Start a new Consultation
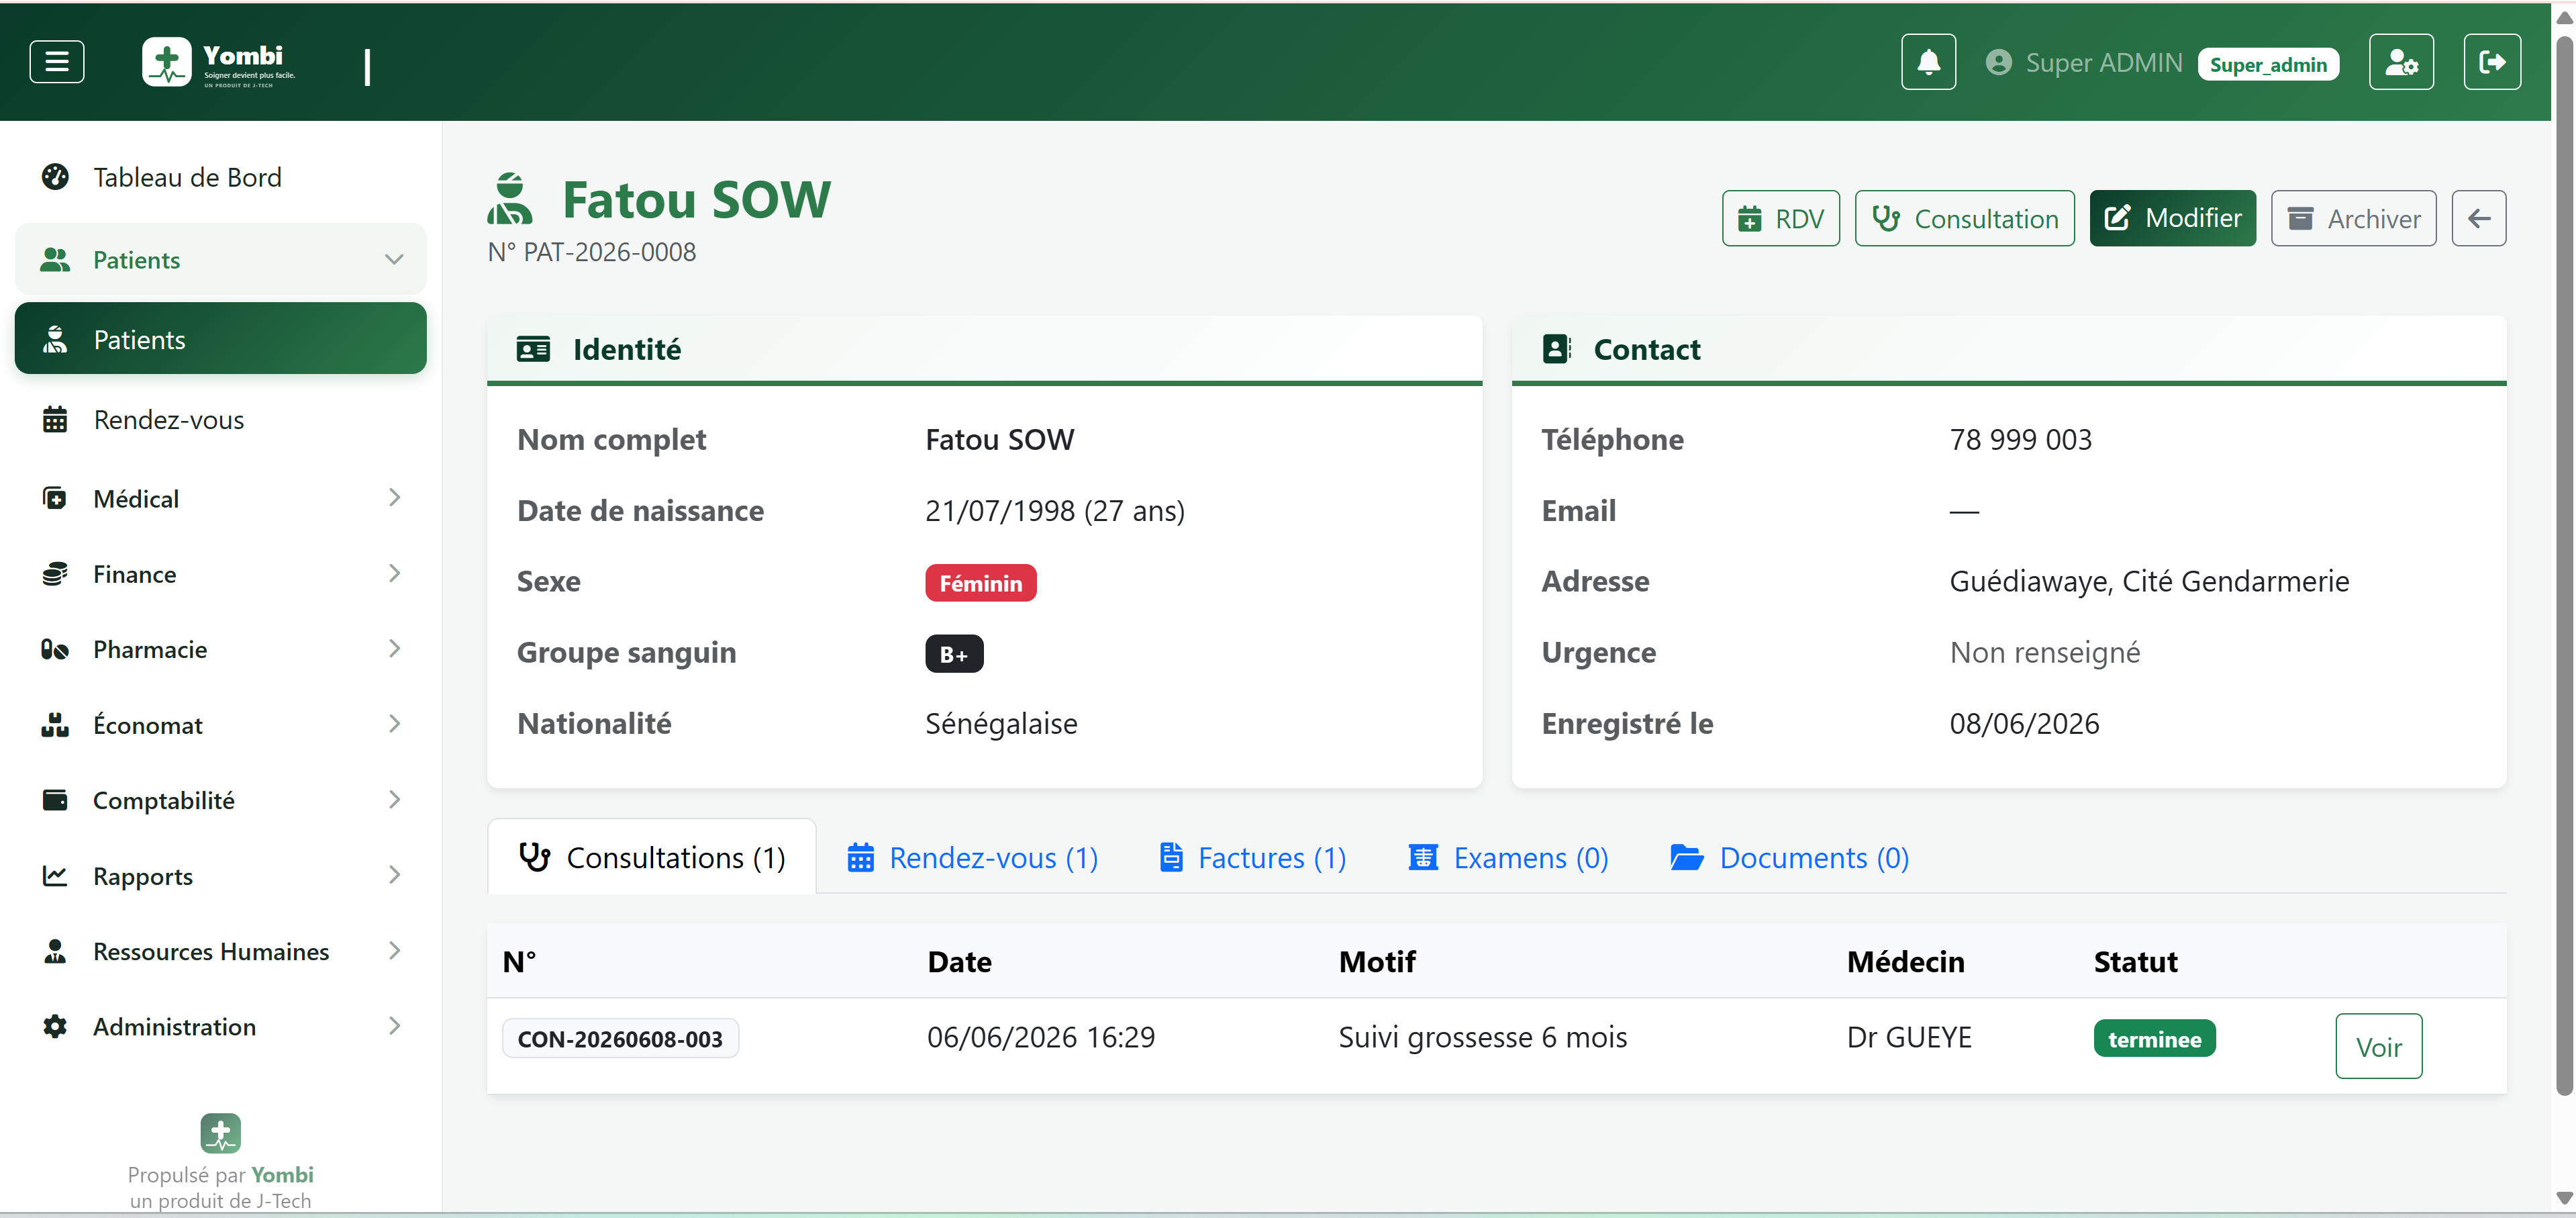The image size is (2576, 1218). point(1964,218)
